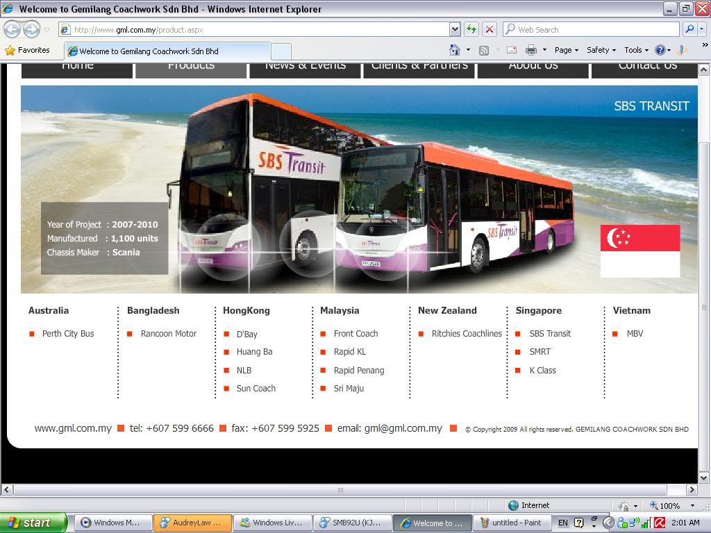Click the RSS feeds icon
The width and height of the screenshot is (711, 533).
tap(484, 50)
